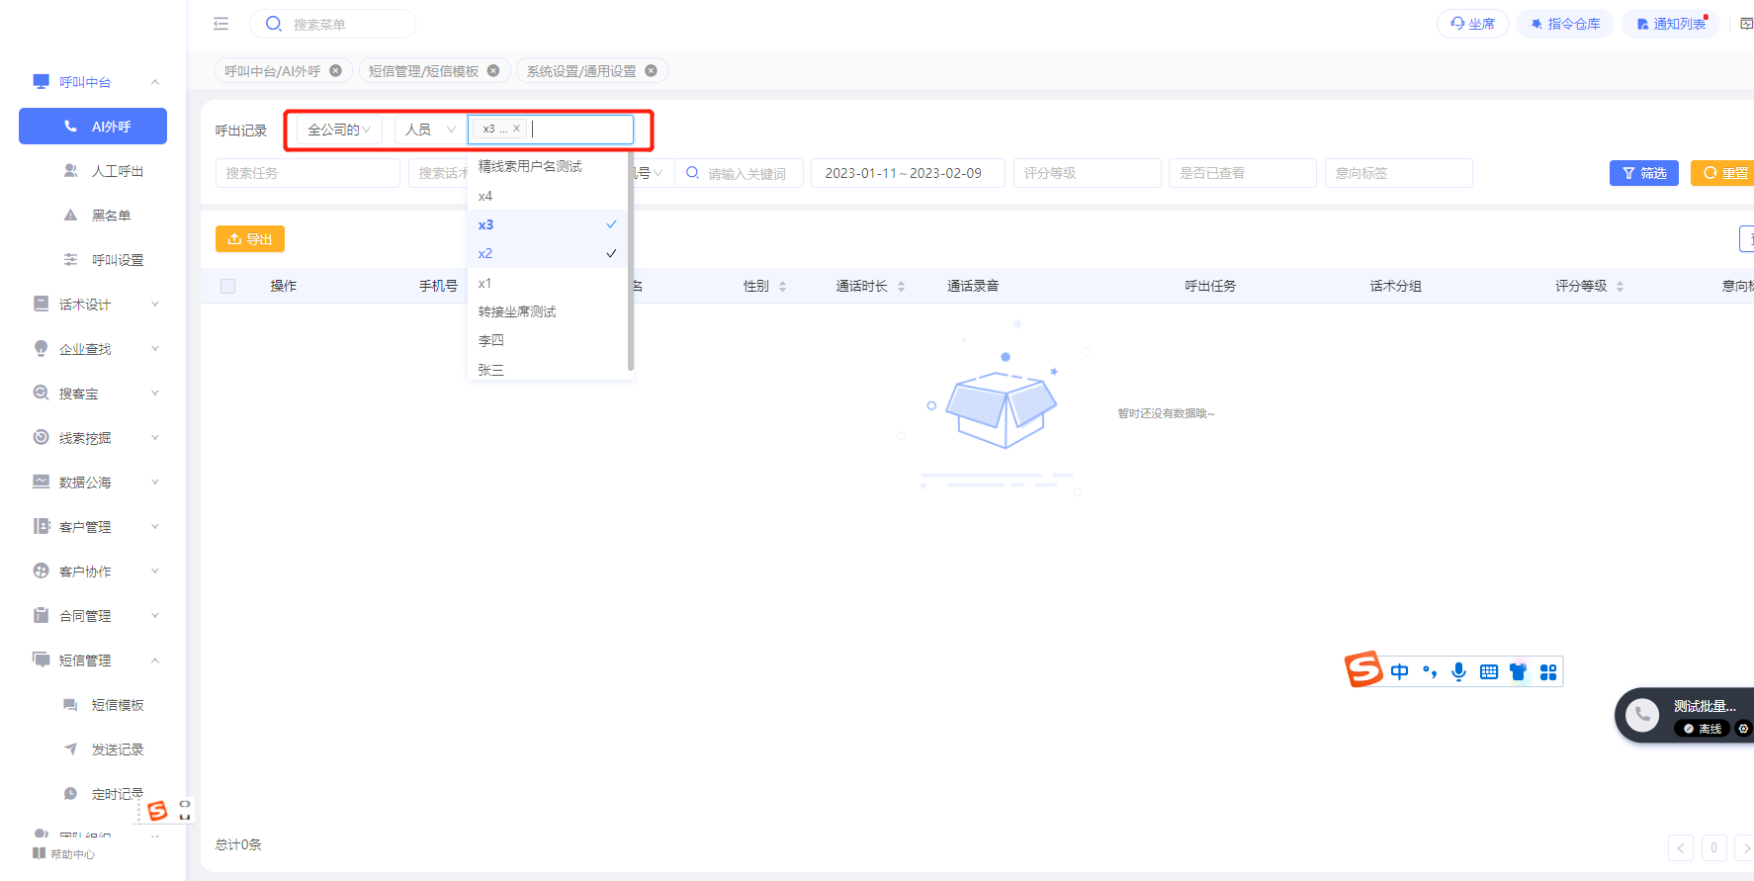Select 张三 in the dropdown list
The image size is (1754, 881).
(548, 369)
